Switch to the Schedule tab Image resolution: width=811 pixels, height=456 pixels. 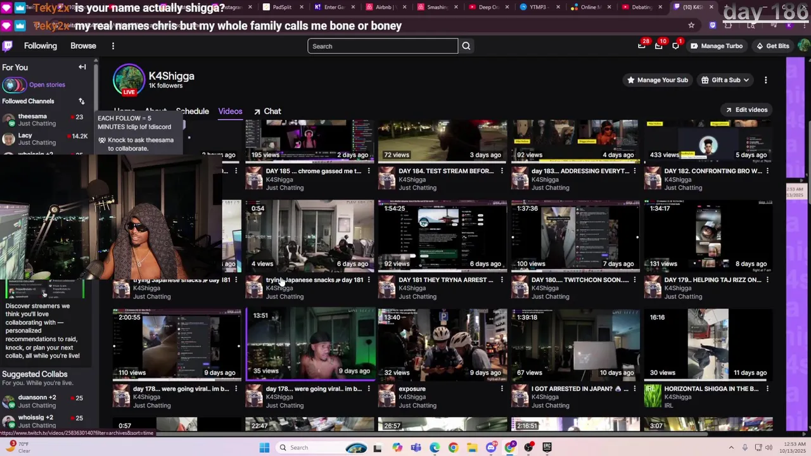click(193, 111)
